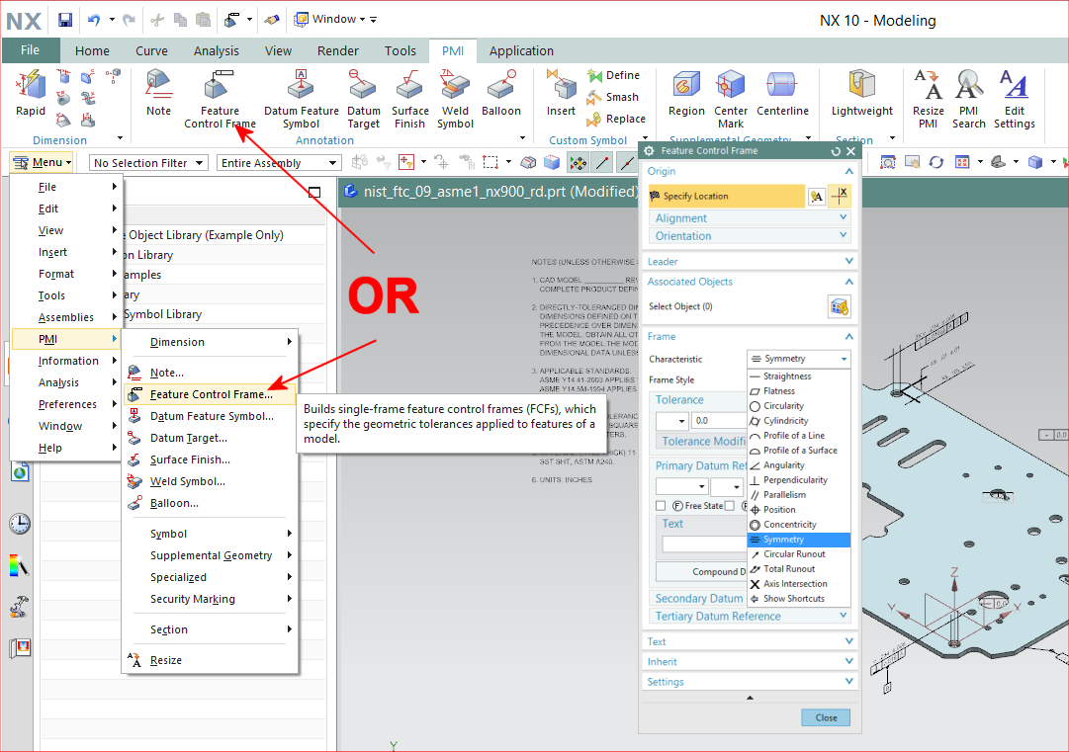Toggle the checkbox right of Free State

(x=730, y=505)
